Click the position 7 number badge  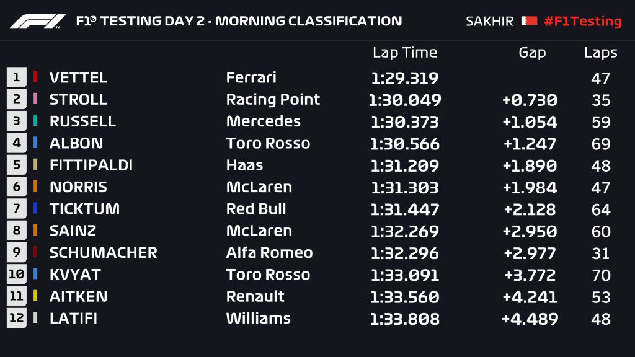[x=17, y=208]
